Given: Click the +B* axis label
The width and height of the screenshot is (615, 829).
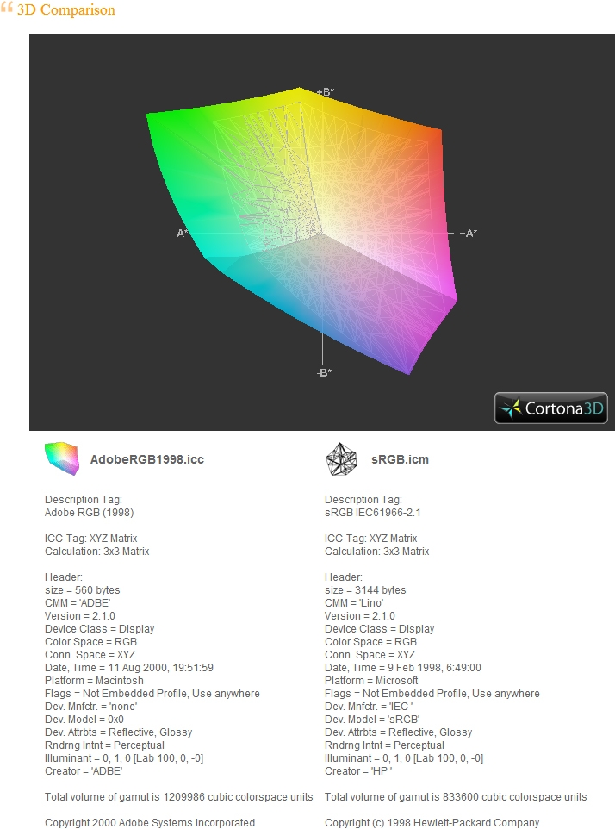Looking at the screenshot, I should tap(326, 92).
